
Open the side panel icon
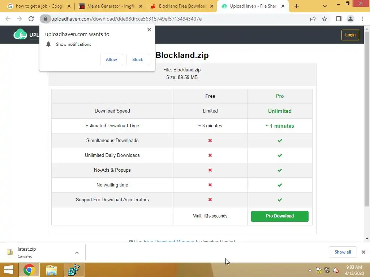click(339, 19)
